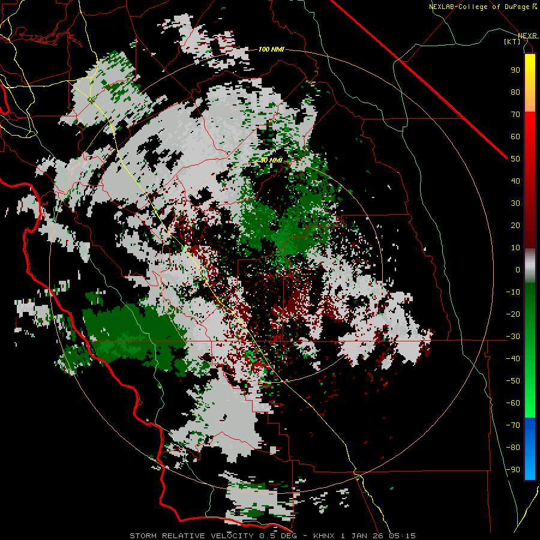This screenshot has height=540, width=540.
Task: Select the gray zero-velocity band on scale
Action: coord(530,265)
